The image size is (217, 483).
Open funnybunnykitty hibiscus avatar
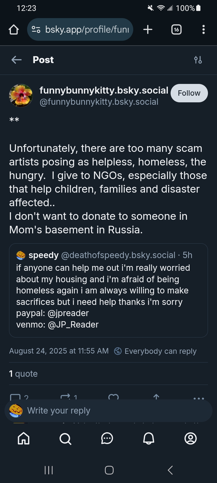21,95
